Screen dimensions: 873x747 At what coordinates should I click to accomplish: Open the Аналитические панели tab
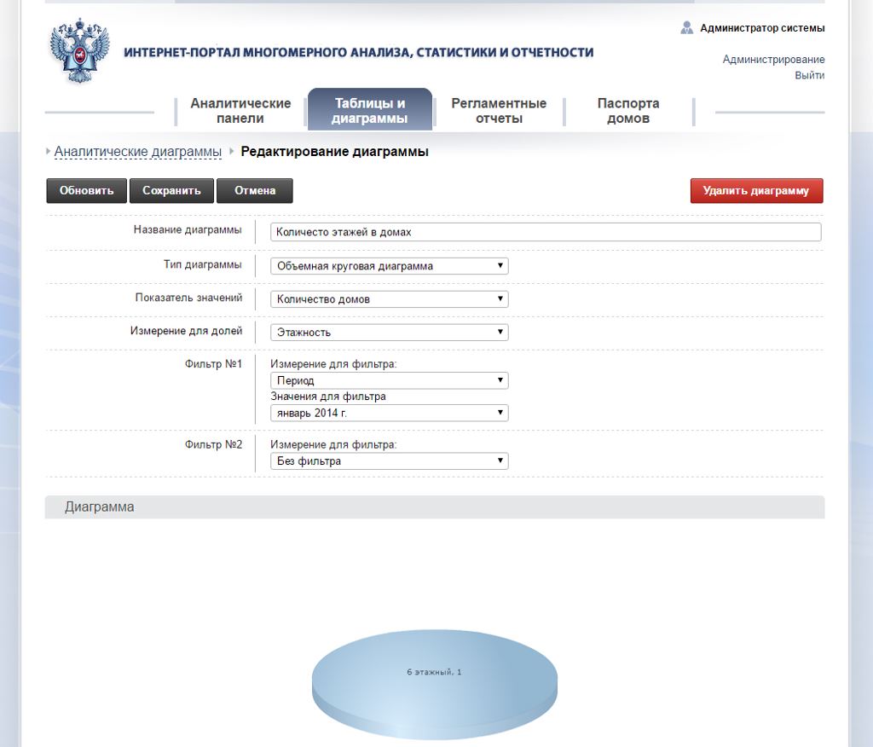(240, 111)
